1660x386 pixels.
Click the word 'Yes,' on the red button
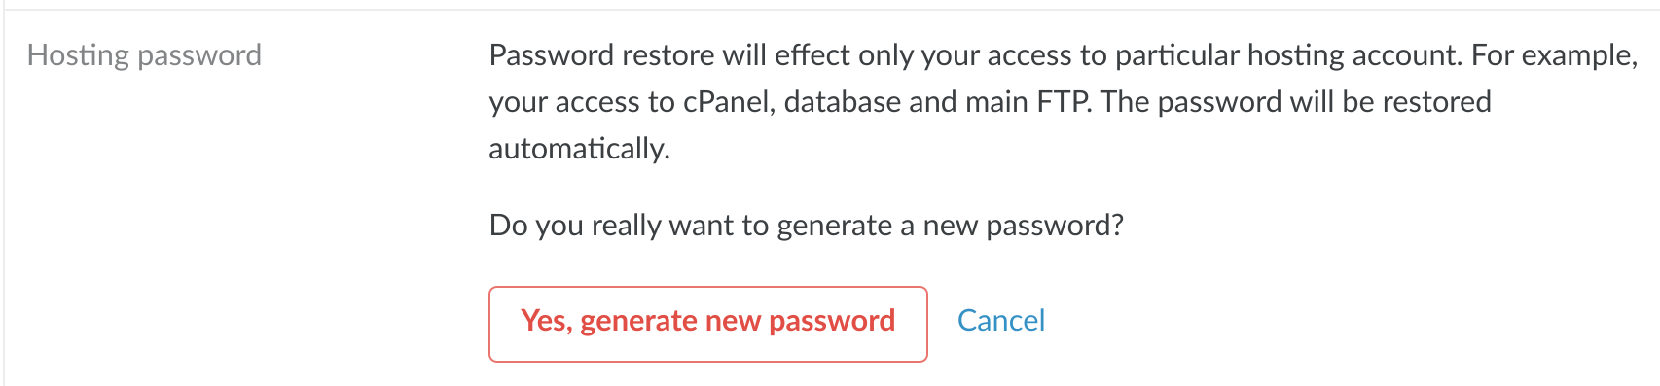pyautogui.click(x=546, y=321)
